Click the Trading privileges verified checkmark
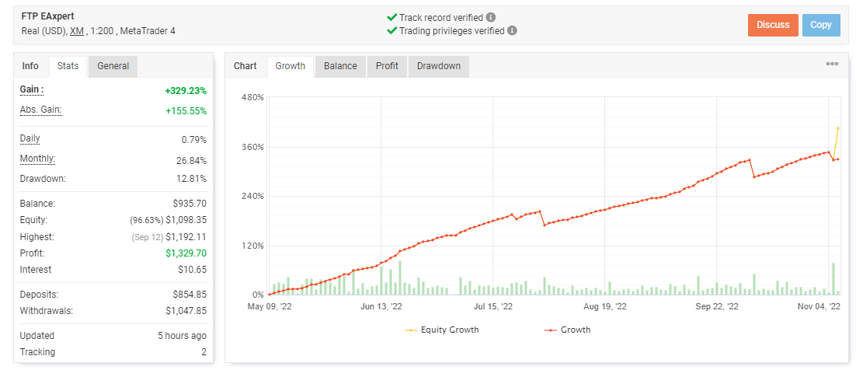856x370 pixels. click(x=391, y=31)
